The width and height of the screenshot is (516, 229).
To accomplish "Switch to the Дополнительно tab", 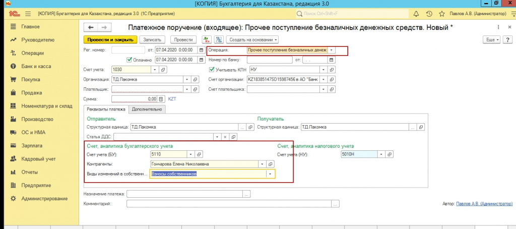I will 147,109.
